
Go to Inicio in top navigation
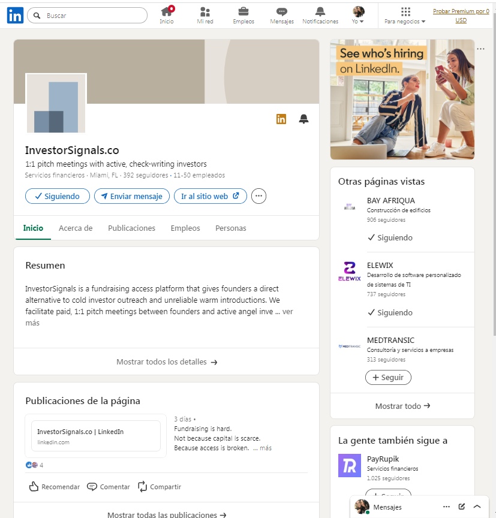click(167, 16)
